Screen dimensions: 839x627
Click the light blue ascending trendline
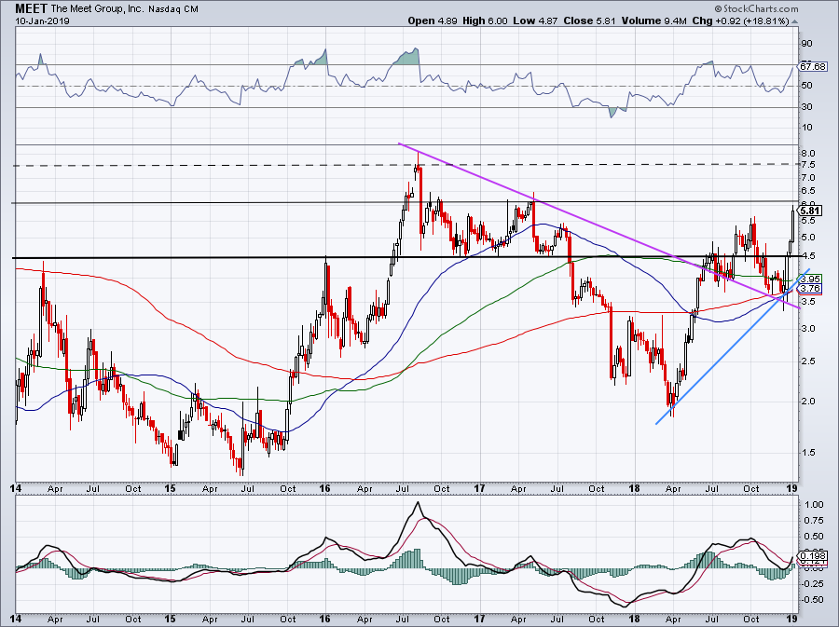733,347
